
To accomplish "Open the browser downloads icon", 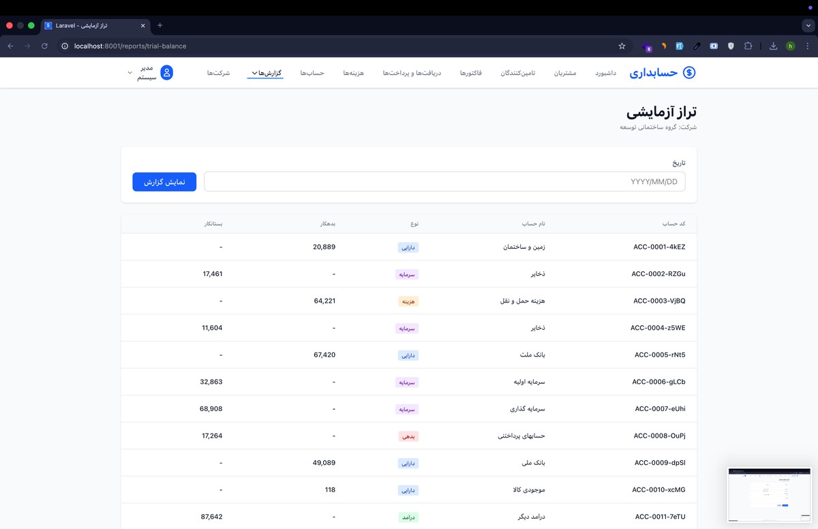I will tap(773, 46).
